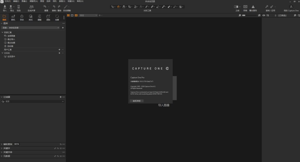The height and width of the screenshot is (162, 300).
Task: Open 我的 Capture One account icon
Action: pyautogui.click(x=291, y=7)
